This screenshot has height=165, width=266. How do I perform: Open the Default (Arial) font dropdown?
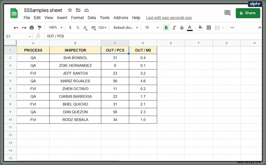126,28
